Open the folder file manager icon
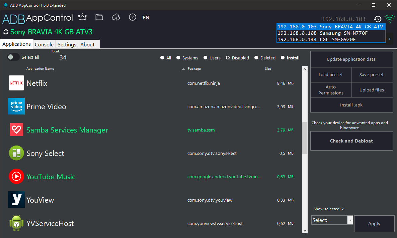The height and width of the screenshot is (238, 397). (x=99, y=17)
